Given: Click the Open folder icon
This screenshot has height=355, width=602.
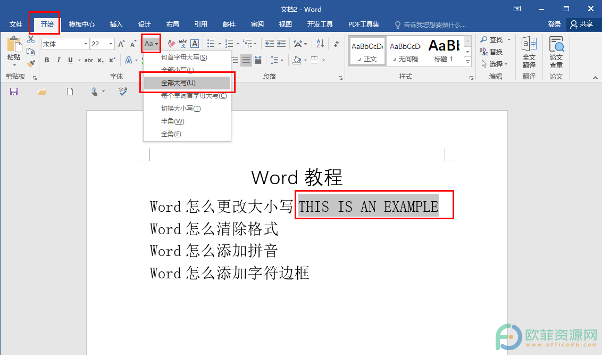Looking at the screenshot, I should tap(42, 92).
